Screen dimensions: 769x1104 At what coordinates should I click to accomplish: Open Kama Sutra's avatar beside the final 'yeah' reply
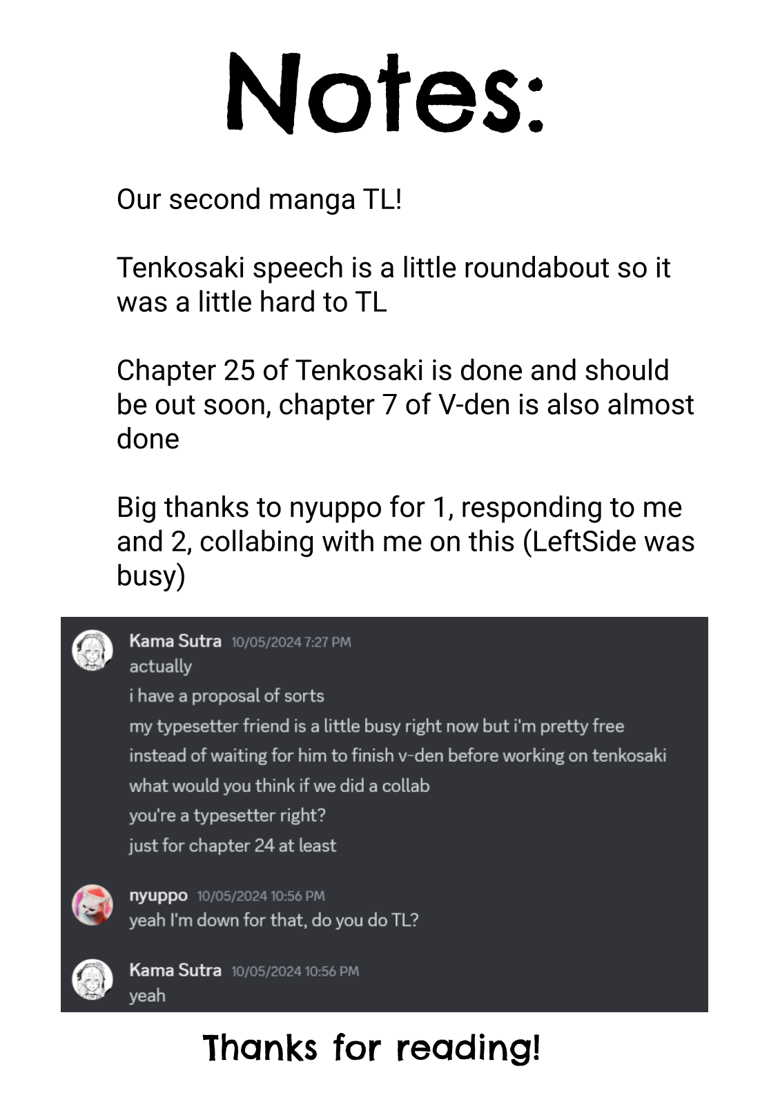(93, 979)
